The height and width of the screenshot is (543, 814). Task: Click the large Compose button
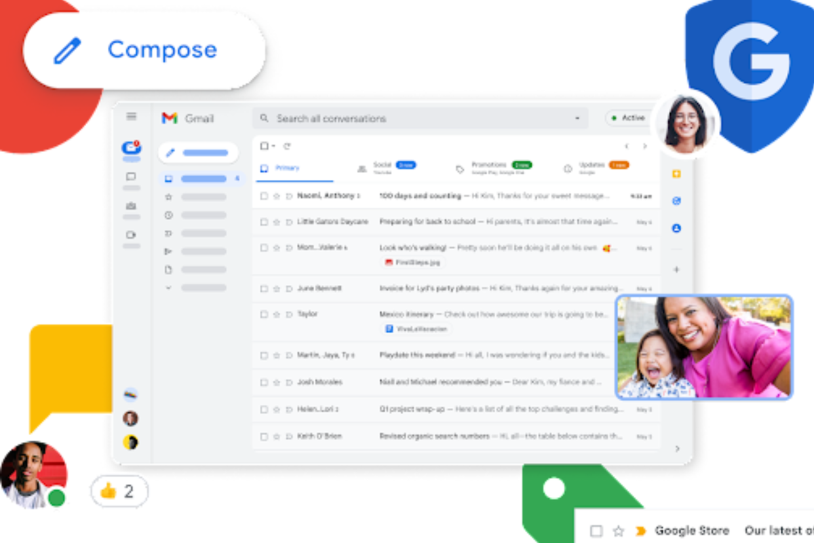click(144, 50)
